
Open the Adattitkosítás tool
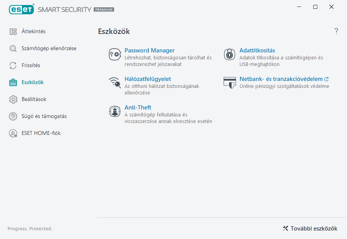pos(257,50)
